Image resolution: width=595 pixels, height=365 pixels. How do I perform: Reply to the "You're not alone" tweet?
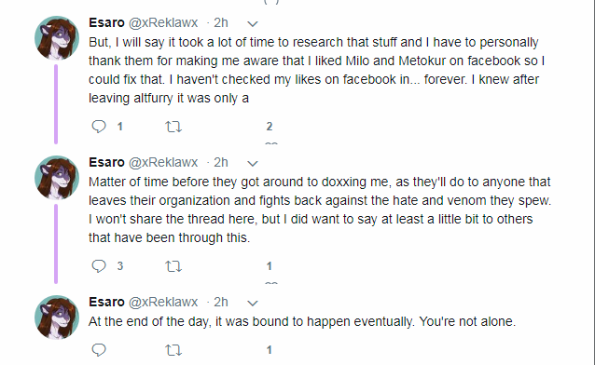[x=99, y=349]
